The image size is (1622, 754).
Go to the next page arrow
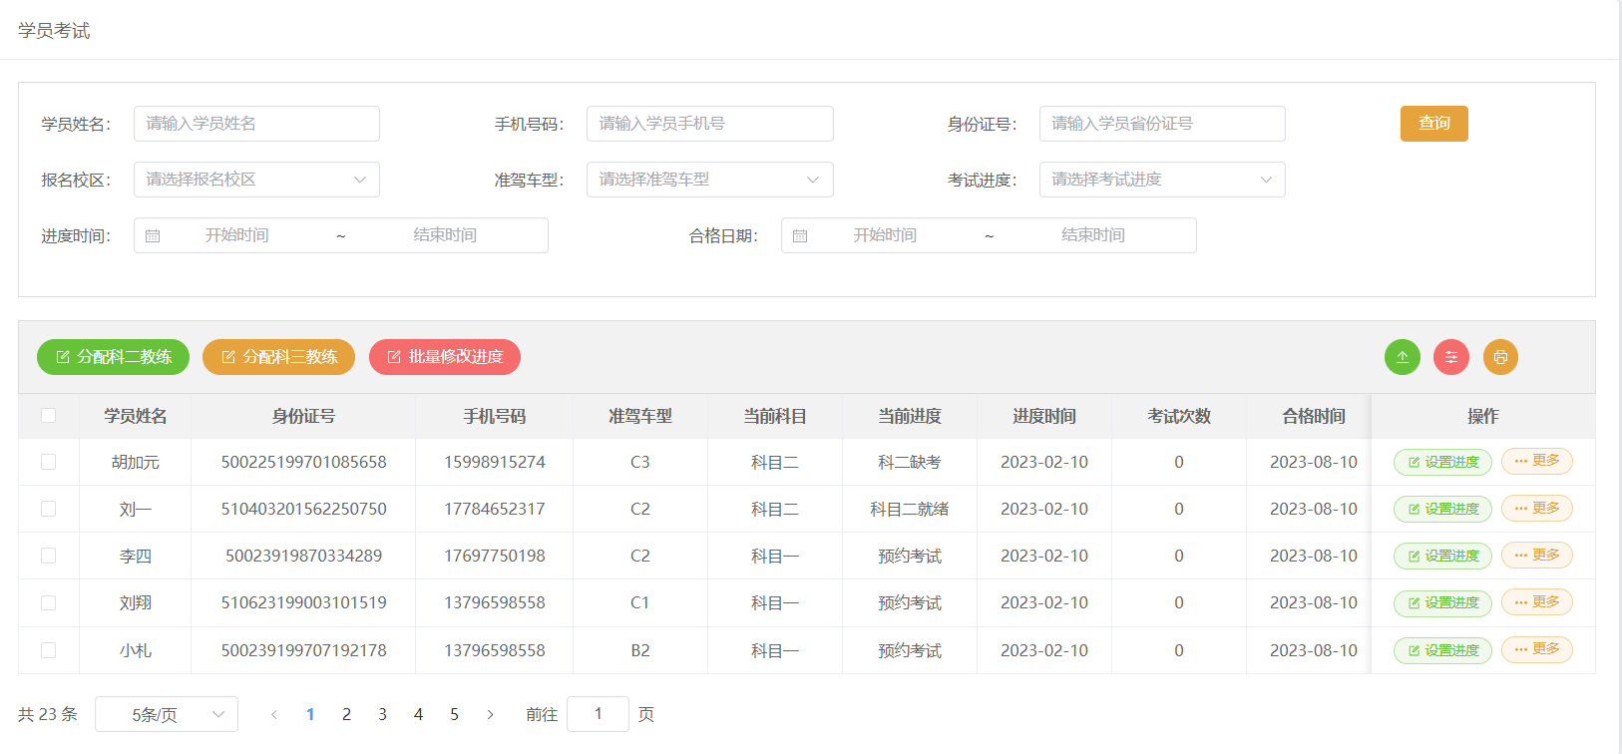[x=490, y=714]
